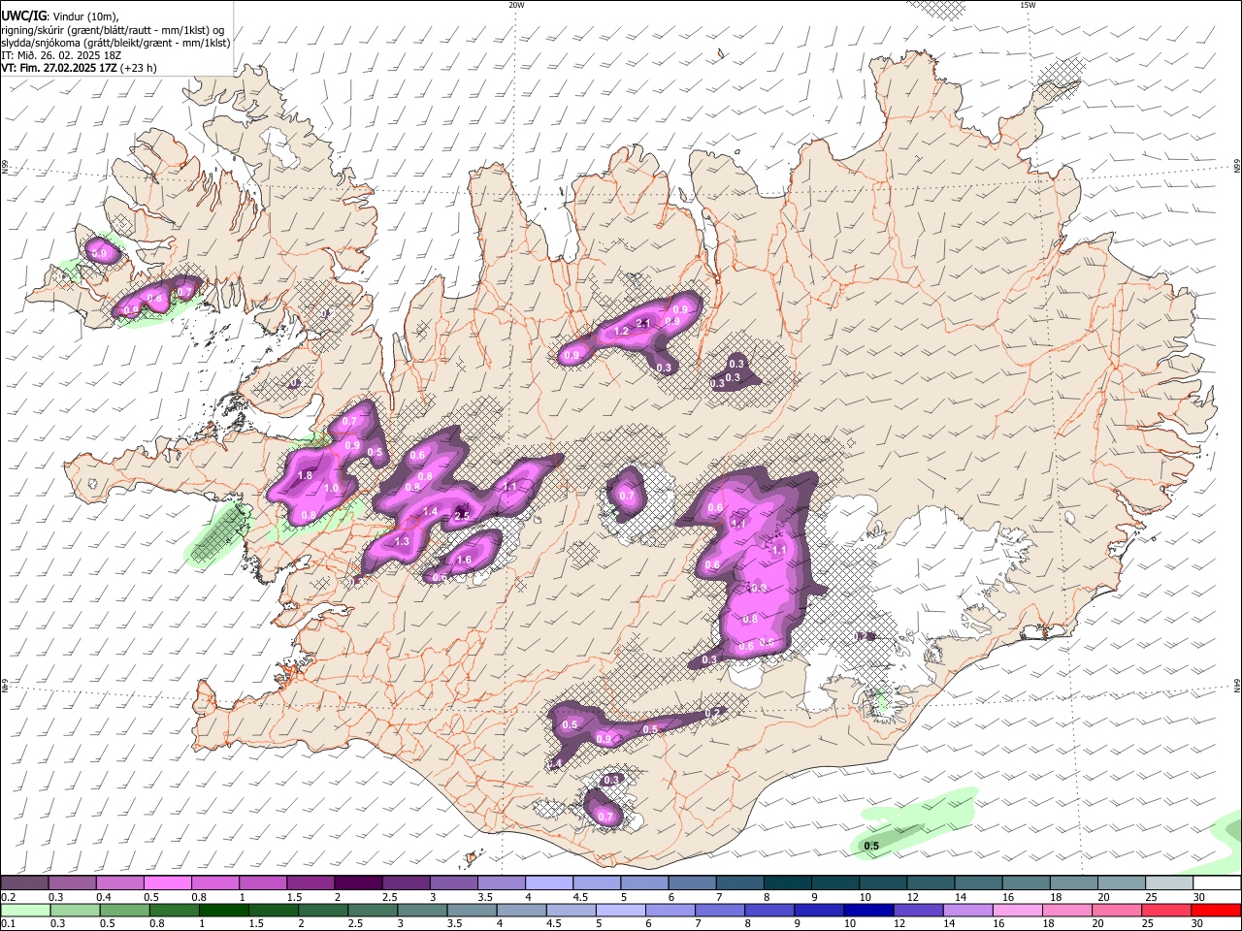The image size is (1242, 931).
Task: Click the 1.2 snowfall value on the map
Action: coord(622,332)
